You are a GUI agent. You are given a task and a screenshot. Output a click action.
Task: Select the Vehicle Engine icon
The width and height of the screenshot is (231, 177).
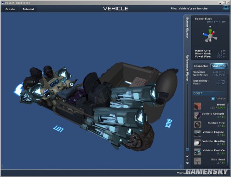tap(197, 134)
